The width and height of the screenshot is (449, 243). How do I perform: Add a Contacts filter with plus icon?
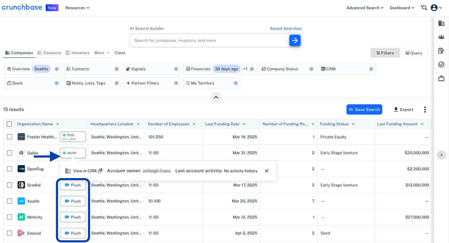coord(116,69)
